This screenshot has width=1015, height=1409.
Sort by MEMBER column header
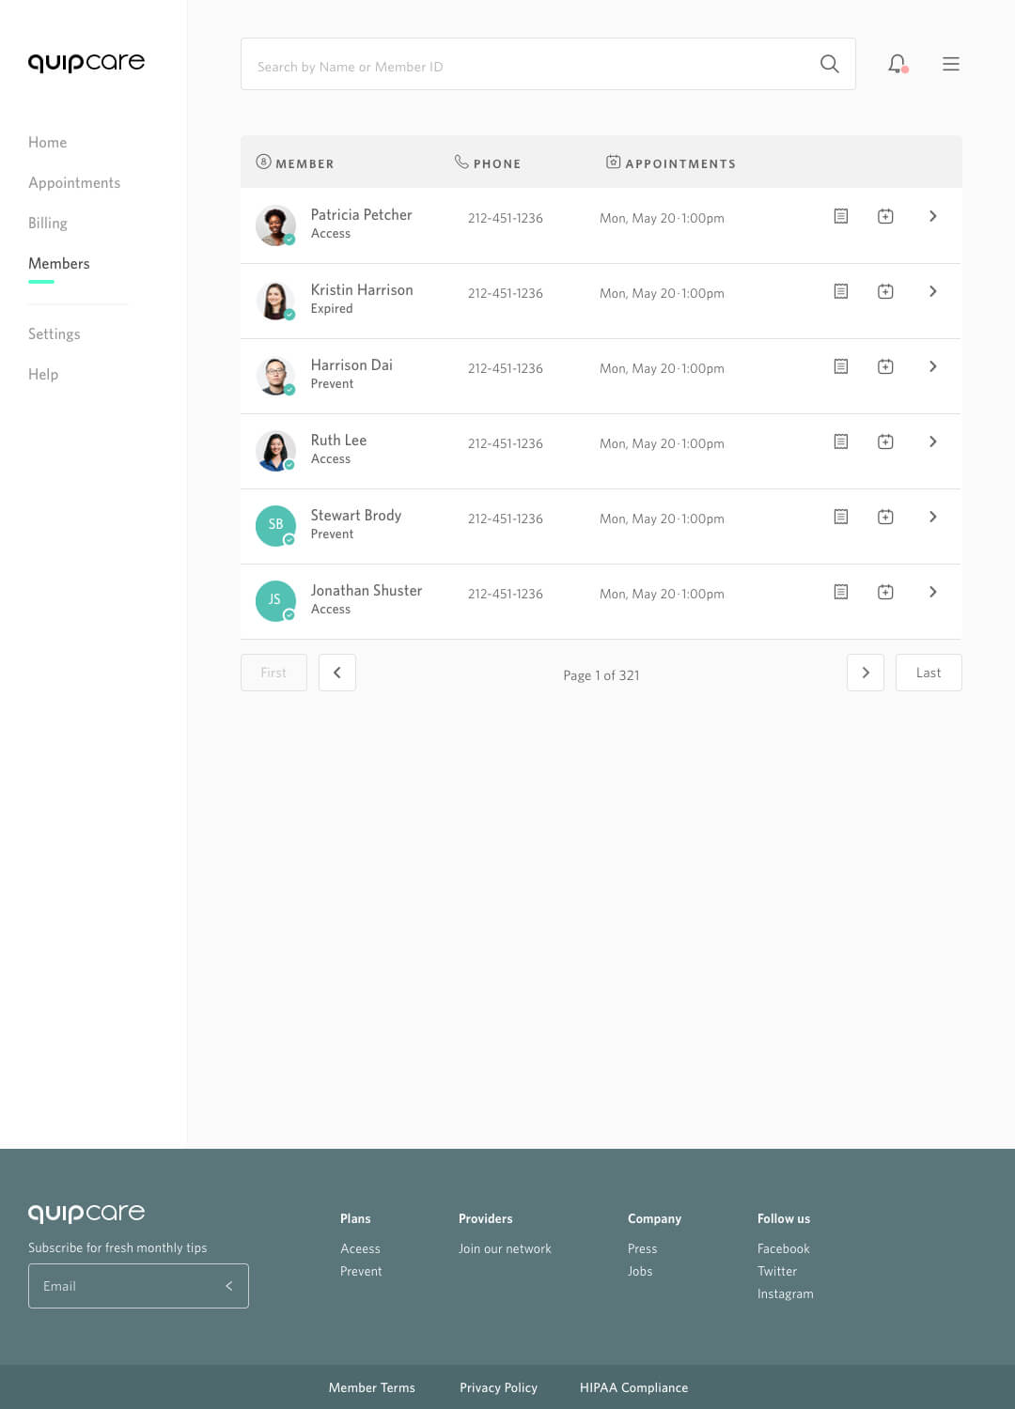pos(295,163)
